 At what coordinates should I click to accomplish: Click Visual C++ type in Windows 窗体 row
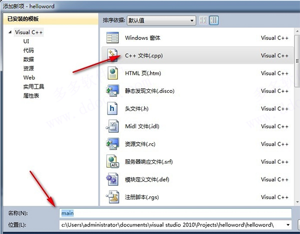[274, 38]
